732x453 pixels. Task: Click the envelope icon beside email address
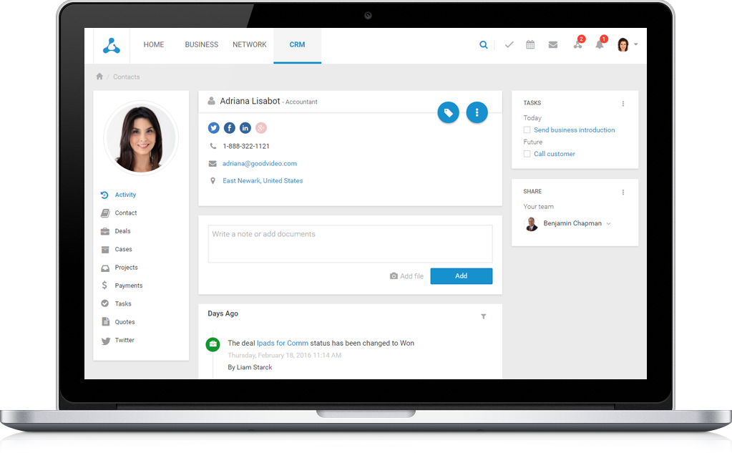click(213, 163)
